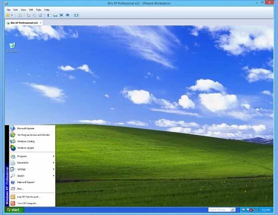Click the system tray clock
Viewport: 278px width, 215px height.
point(266,210)
